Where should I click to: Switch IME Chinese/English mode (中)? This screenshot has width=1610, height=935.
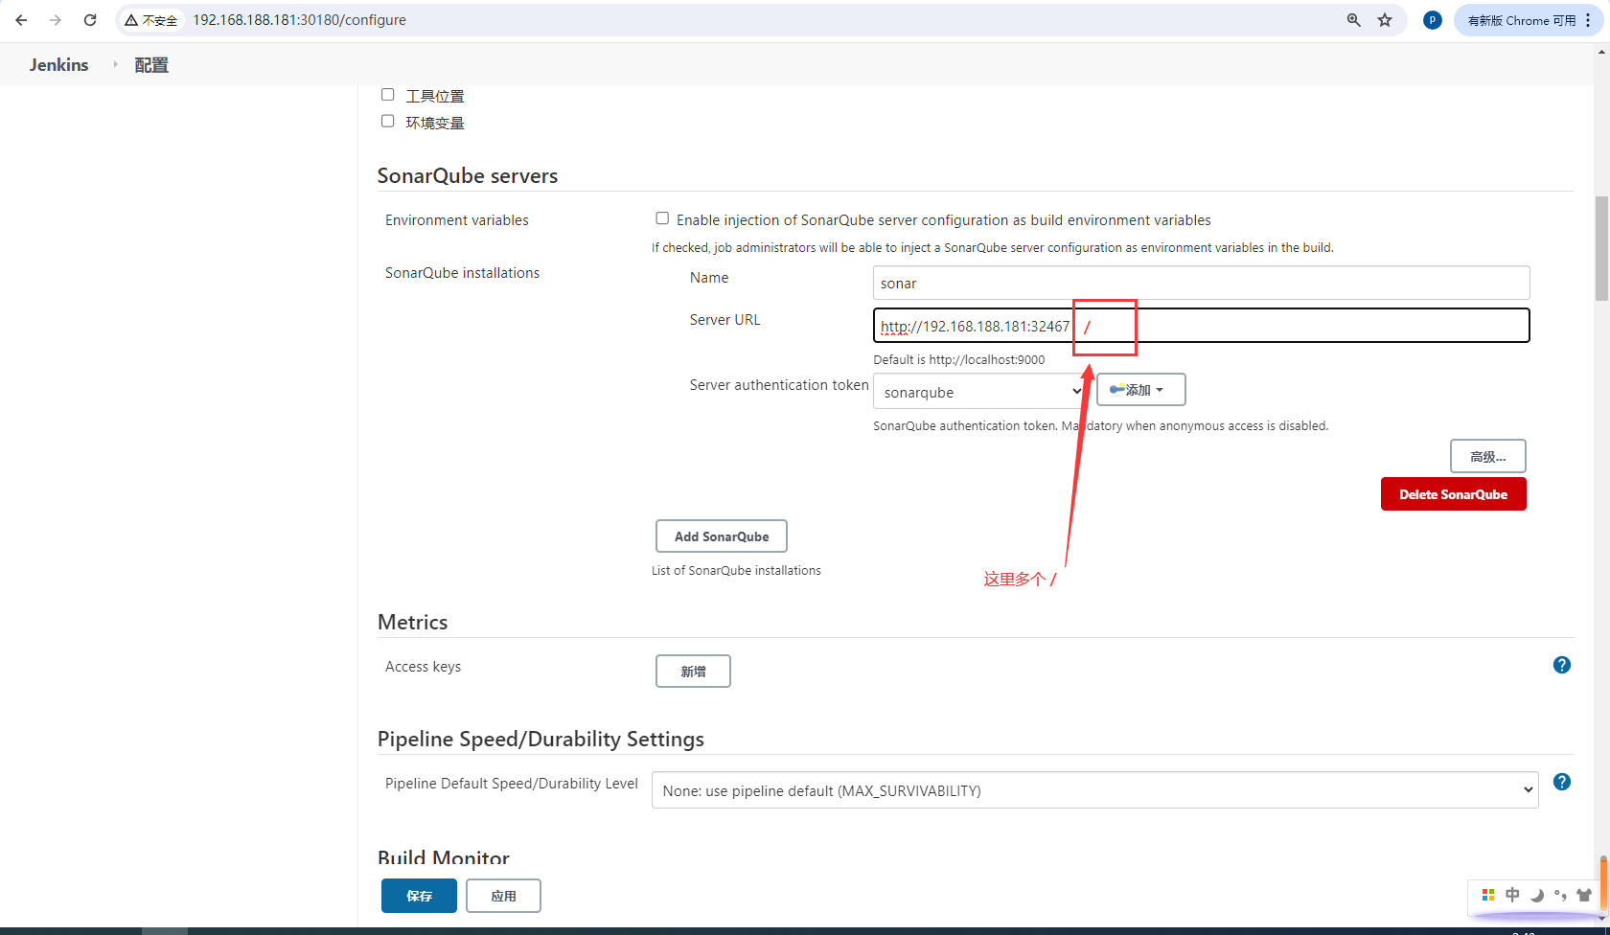coord(1512,895)
